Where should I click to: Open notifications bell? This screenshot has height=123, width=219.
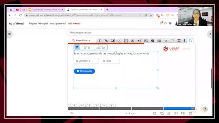pyautogui.click(x=161, y=23)
